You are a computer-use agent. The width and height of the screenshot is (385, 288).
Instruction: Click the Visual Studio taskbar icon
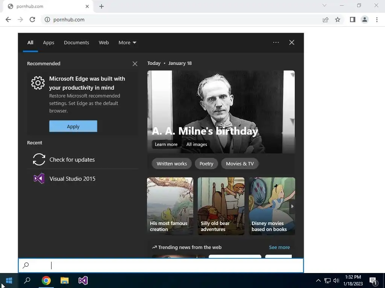(83, 280)
